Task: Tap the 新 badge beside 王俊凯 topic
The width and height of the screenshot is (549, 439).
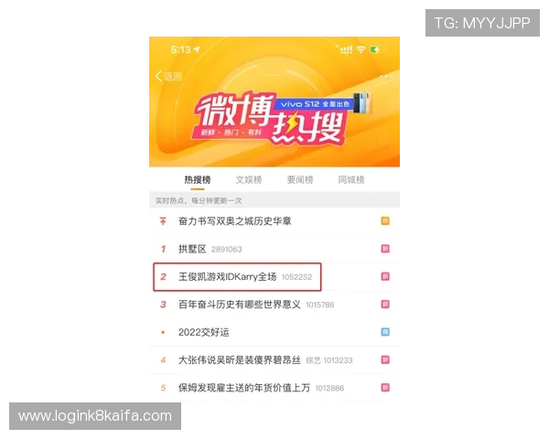Action: pyautogui.click(x=385, y=276)
